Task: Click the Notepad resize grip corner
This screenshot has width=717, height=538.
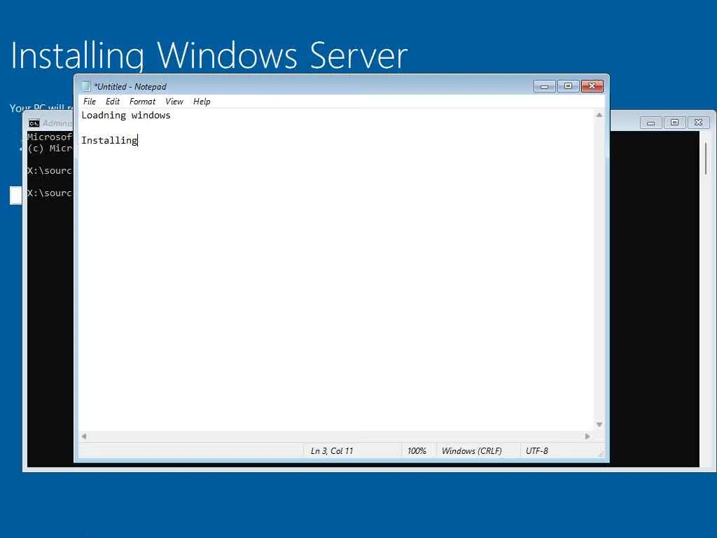Action: point(600,453)
